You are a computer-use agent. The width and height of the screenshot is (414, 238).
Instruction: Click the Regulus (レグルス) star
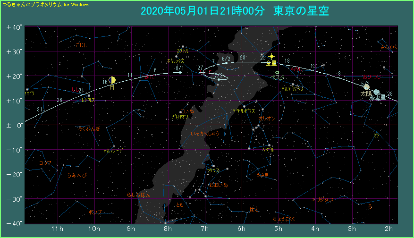89,95
